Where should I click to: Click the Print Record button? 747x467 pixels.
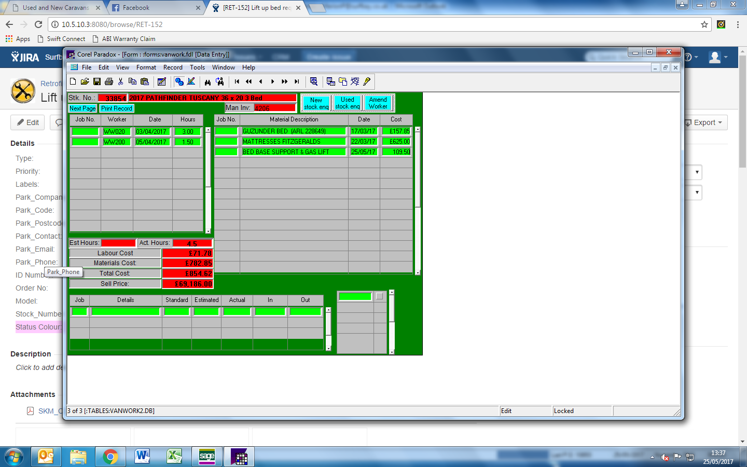117,108
